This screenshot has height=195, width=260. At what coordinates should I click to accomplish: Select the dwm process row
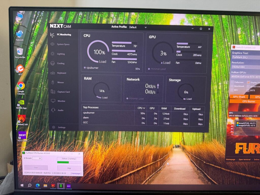(x=143, y=118)
